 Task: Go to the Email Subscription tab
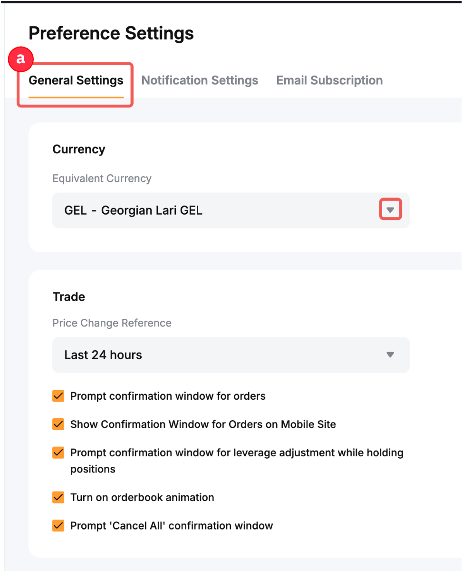click(x=329, y=80)
